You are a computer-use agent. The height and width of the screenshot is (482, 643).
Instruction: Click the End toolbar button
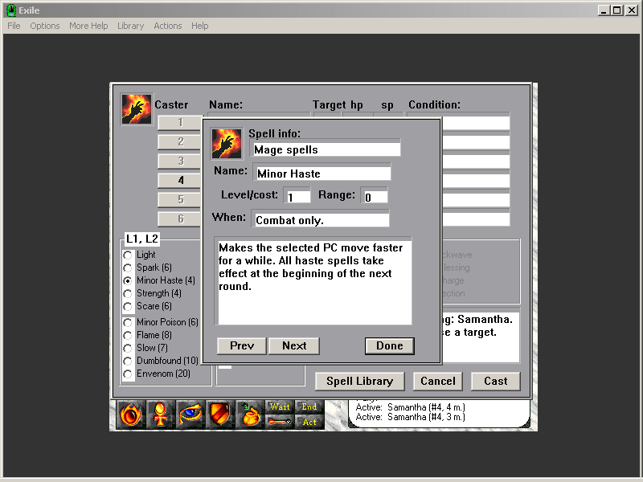[x=309, y=407]
